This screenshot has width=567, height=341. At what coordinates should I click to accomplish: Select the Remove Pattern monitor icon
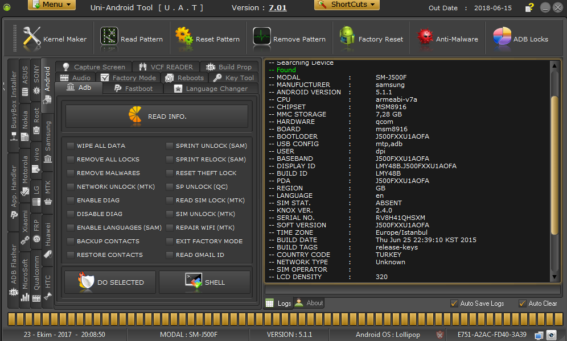click(262, 38)
